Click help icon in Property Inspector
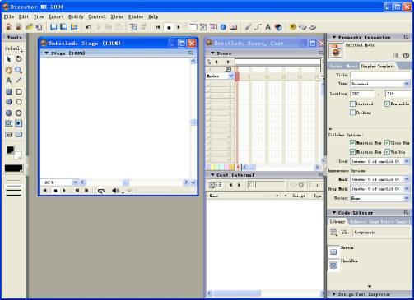 coord(406,55)
